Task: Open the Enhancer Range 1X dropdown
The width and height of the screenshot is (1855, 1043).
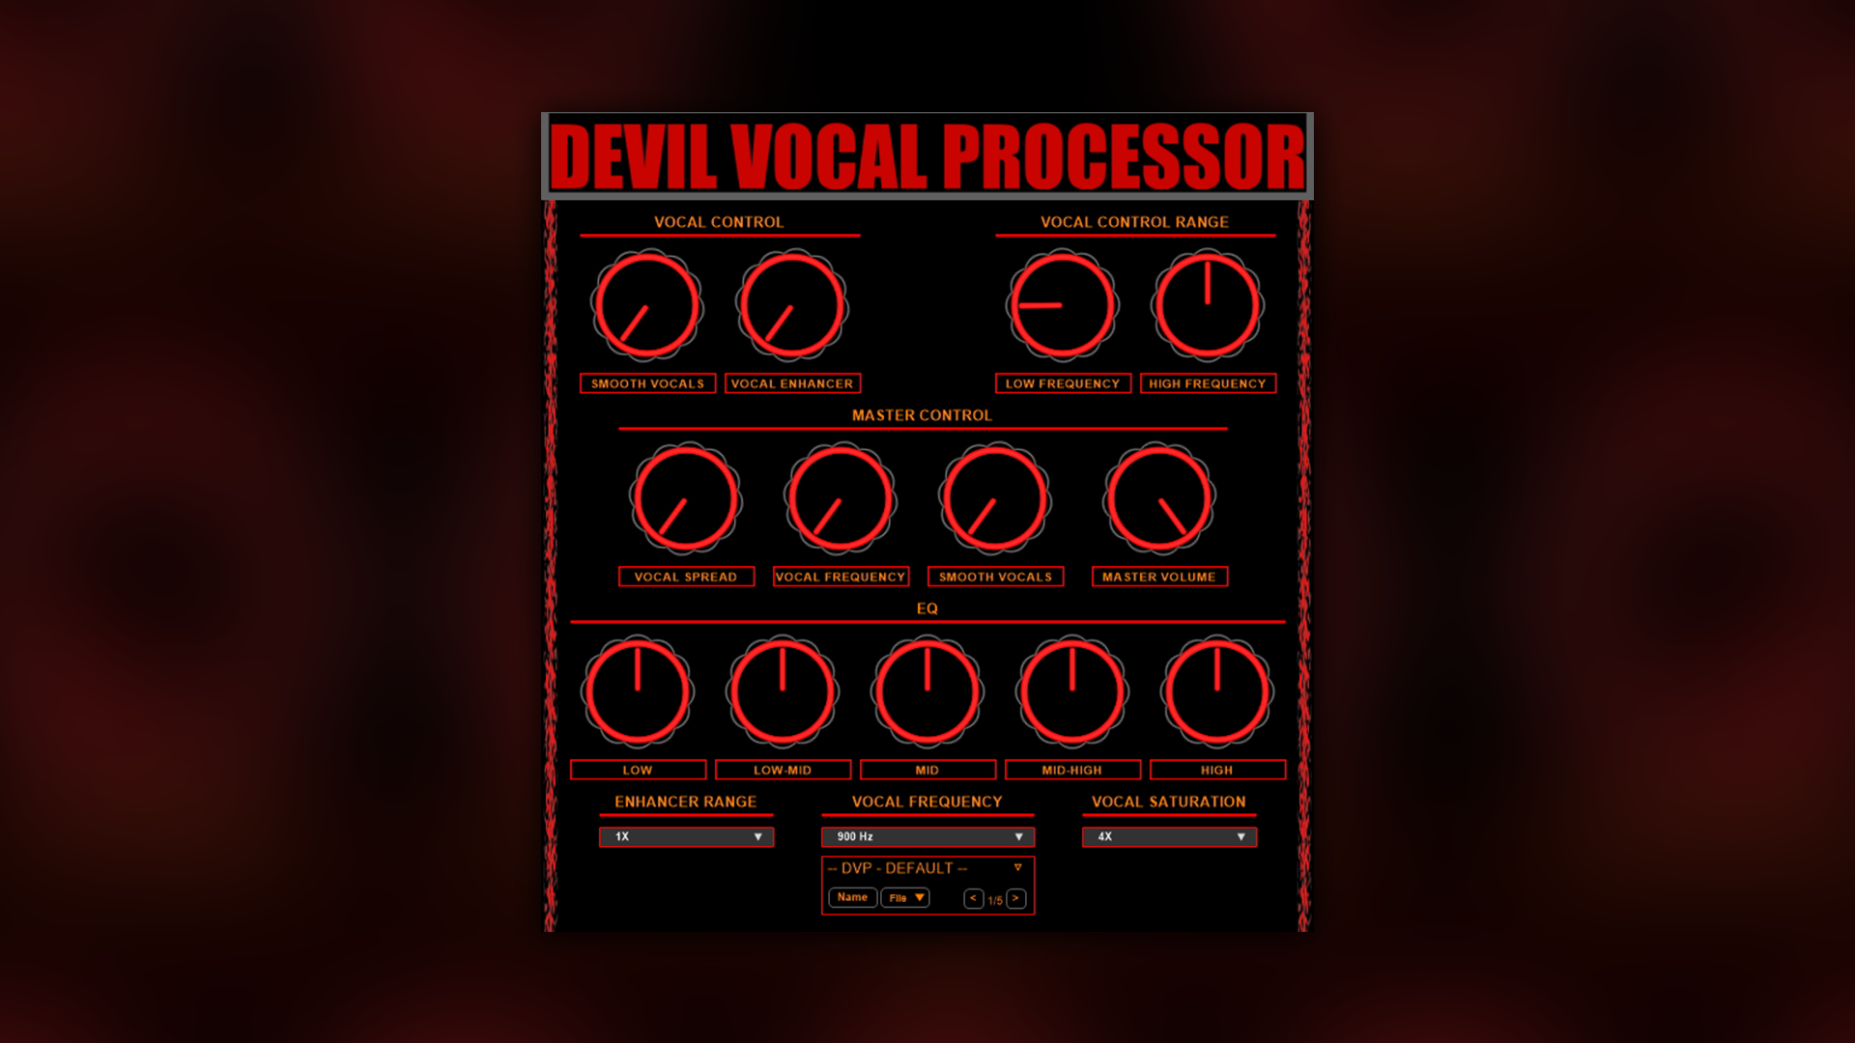Action: pyautogui.click(x=686, y=836)
